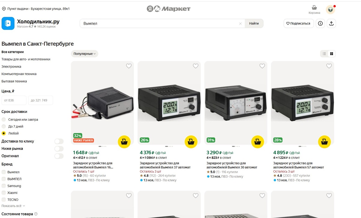Add Вымпел 16 charger to cart
Image resolution: width=361 pixels, height=218 pixels.
tap(124, 142)
